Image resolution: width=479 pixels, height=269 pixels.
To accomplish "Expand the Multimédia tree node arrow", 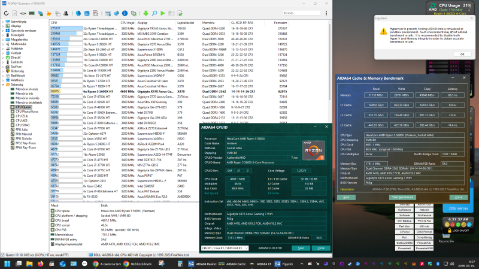I will pyautogui.click(x=3, y=44).
